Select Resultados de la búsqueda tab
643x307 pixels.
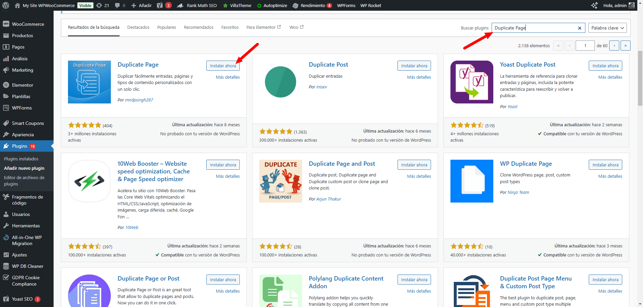93,27
